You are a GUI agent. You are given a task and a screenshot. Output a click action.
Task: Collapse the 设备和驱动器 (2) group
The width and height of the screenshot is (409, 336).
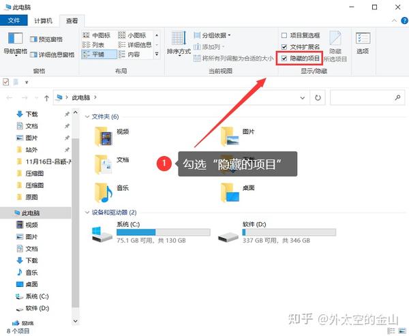coord(87,213)
